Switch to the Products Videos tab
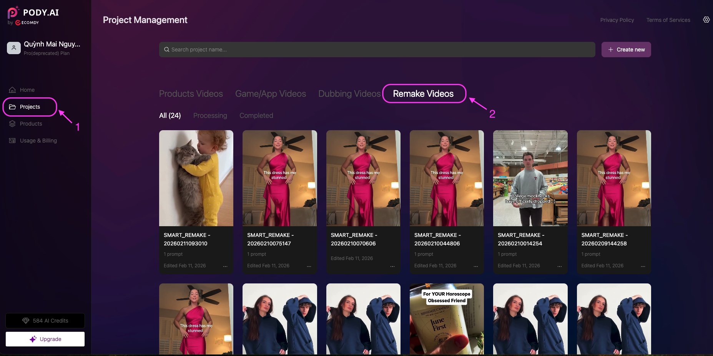This screenshot has height=356, width=713. coord(191,94)
